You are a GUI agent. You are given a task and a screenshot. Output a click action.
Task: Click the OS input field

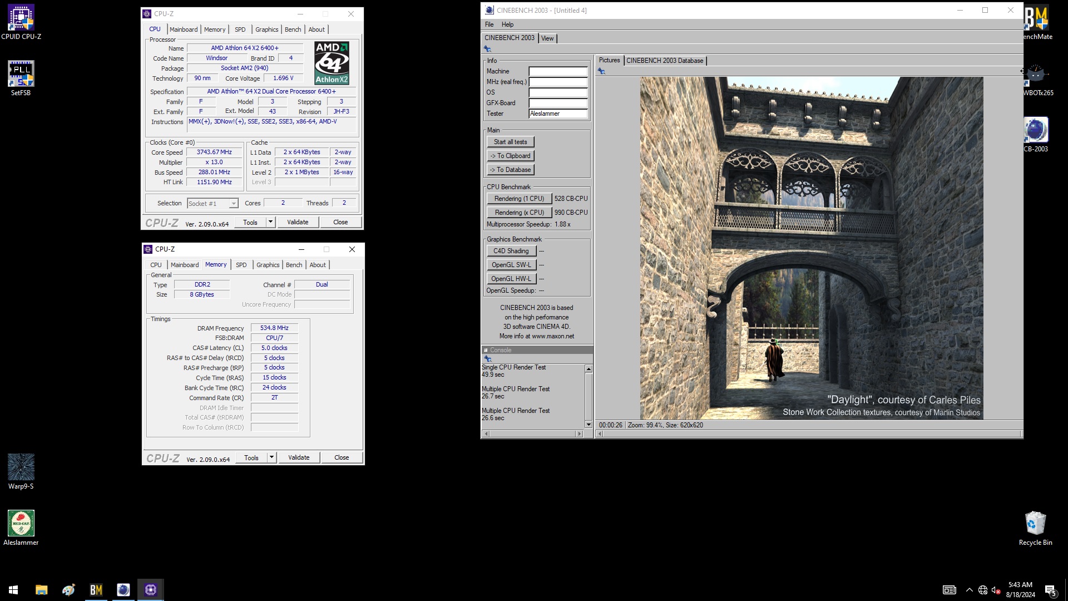coord(558,92)
